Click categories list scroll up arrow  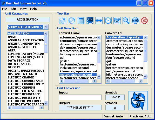tap(46, 34)
